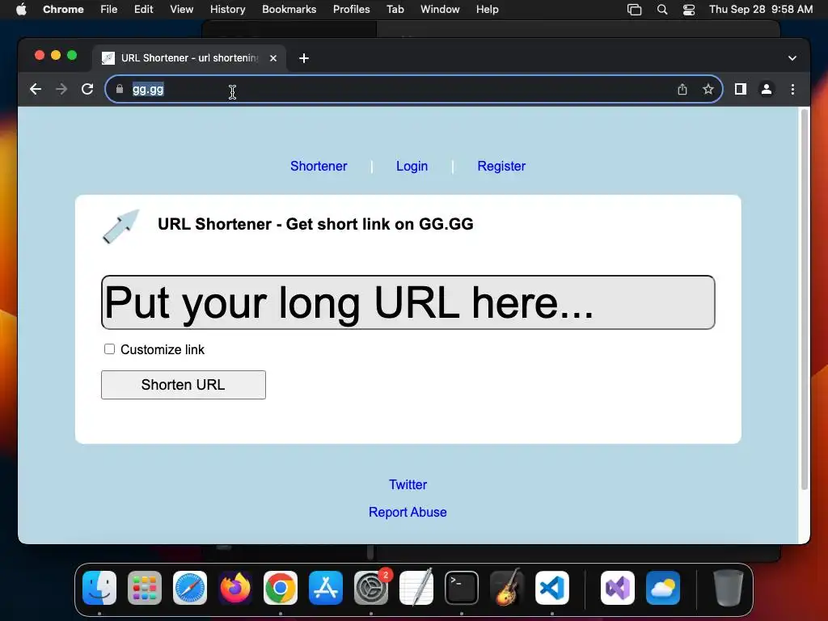Image resolution: width=828 pixels, height=621 pixels.
Task: Open TextEdit from the Dock
Action: [416, 588]
